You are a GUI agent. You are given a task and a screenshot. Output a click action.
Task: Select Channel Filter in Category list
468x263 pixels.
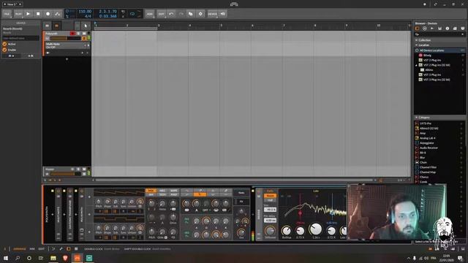pyautogui.click(x=428, y=167)
